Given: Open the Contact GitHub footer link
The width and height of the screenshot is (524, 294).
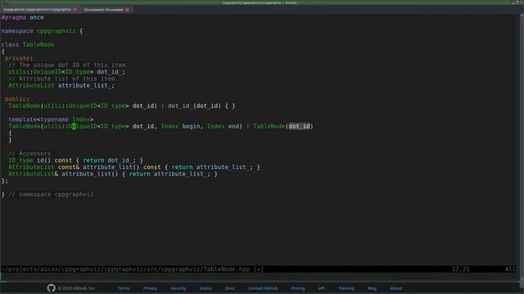Looking at the screenshot, I should point(263,288).
